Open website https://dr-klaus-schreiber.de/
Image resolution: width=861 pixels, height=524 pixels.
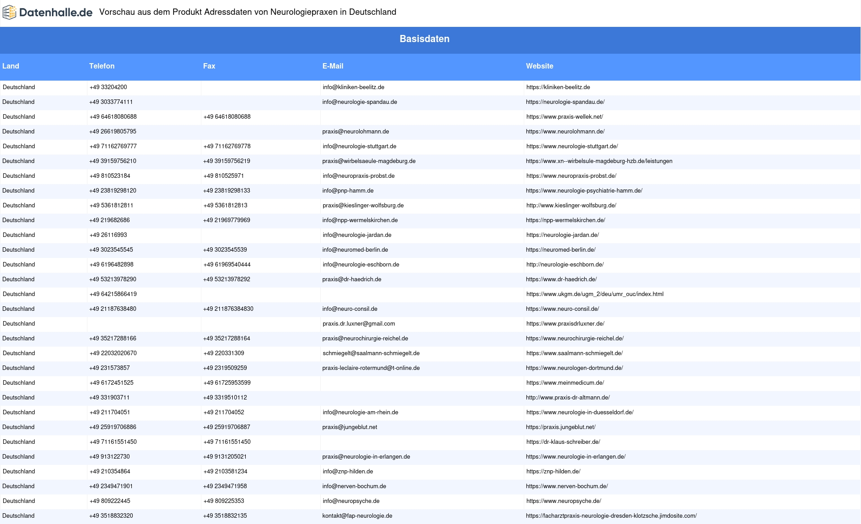(x=563, y=442)
